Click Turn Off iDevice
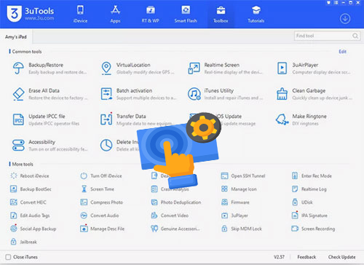This screenshot has height=265, width=364. point(101,175)
